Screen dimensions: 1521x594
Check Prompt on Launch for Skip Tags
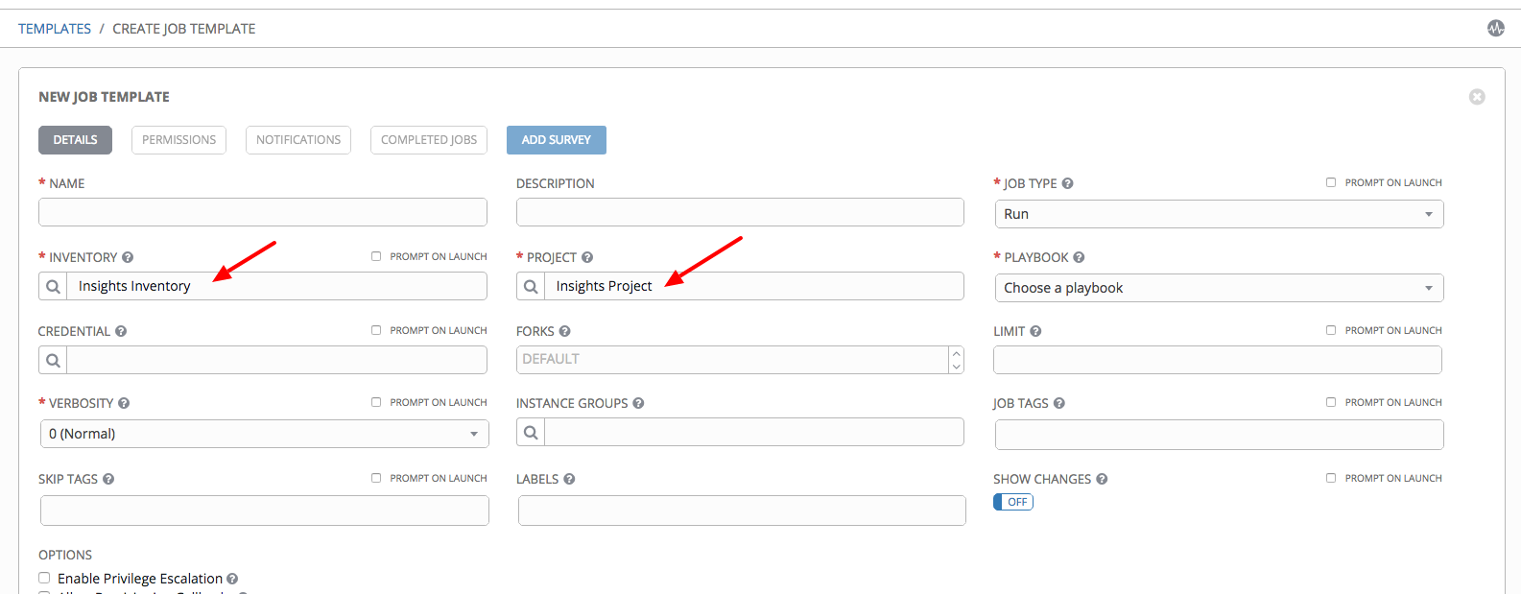(376, 478)
